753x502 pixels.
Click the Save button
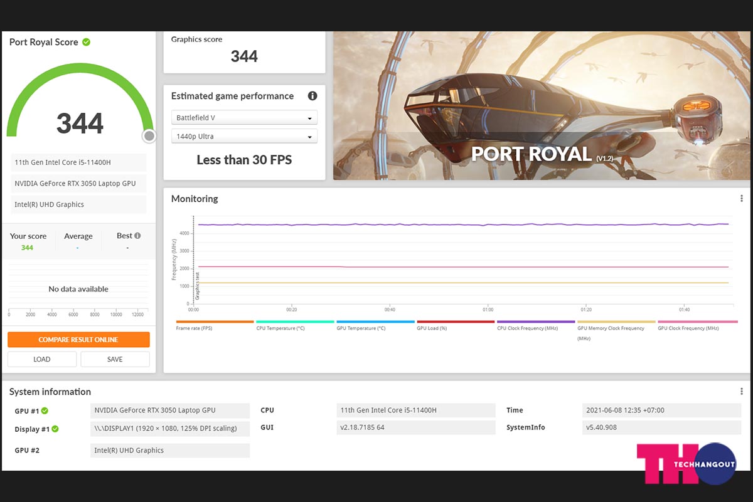(x=115, y=359)
